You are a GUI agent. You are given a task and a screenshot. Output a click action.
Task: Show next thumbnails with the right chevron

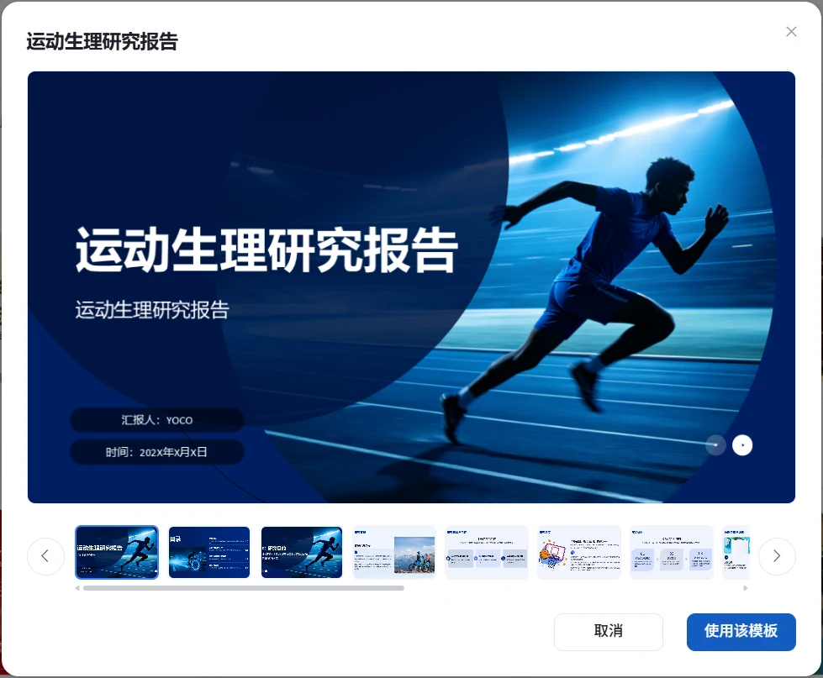777,556
